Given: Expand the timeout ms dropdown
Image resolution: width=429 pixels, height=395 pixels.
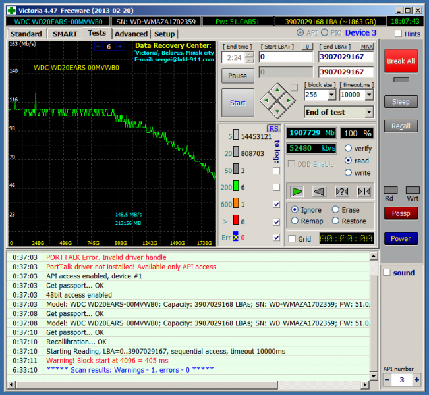Looking at the screenshot, I should pos(369,95).
